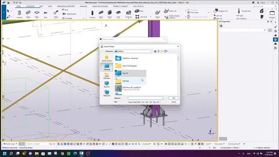Screen dimensions: 279x157
Task: Expand the Selection combo box dropdown
Action: click(x=162, y=98)
